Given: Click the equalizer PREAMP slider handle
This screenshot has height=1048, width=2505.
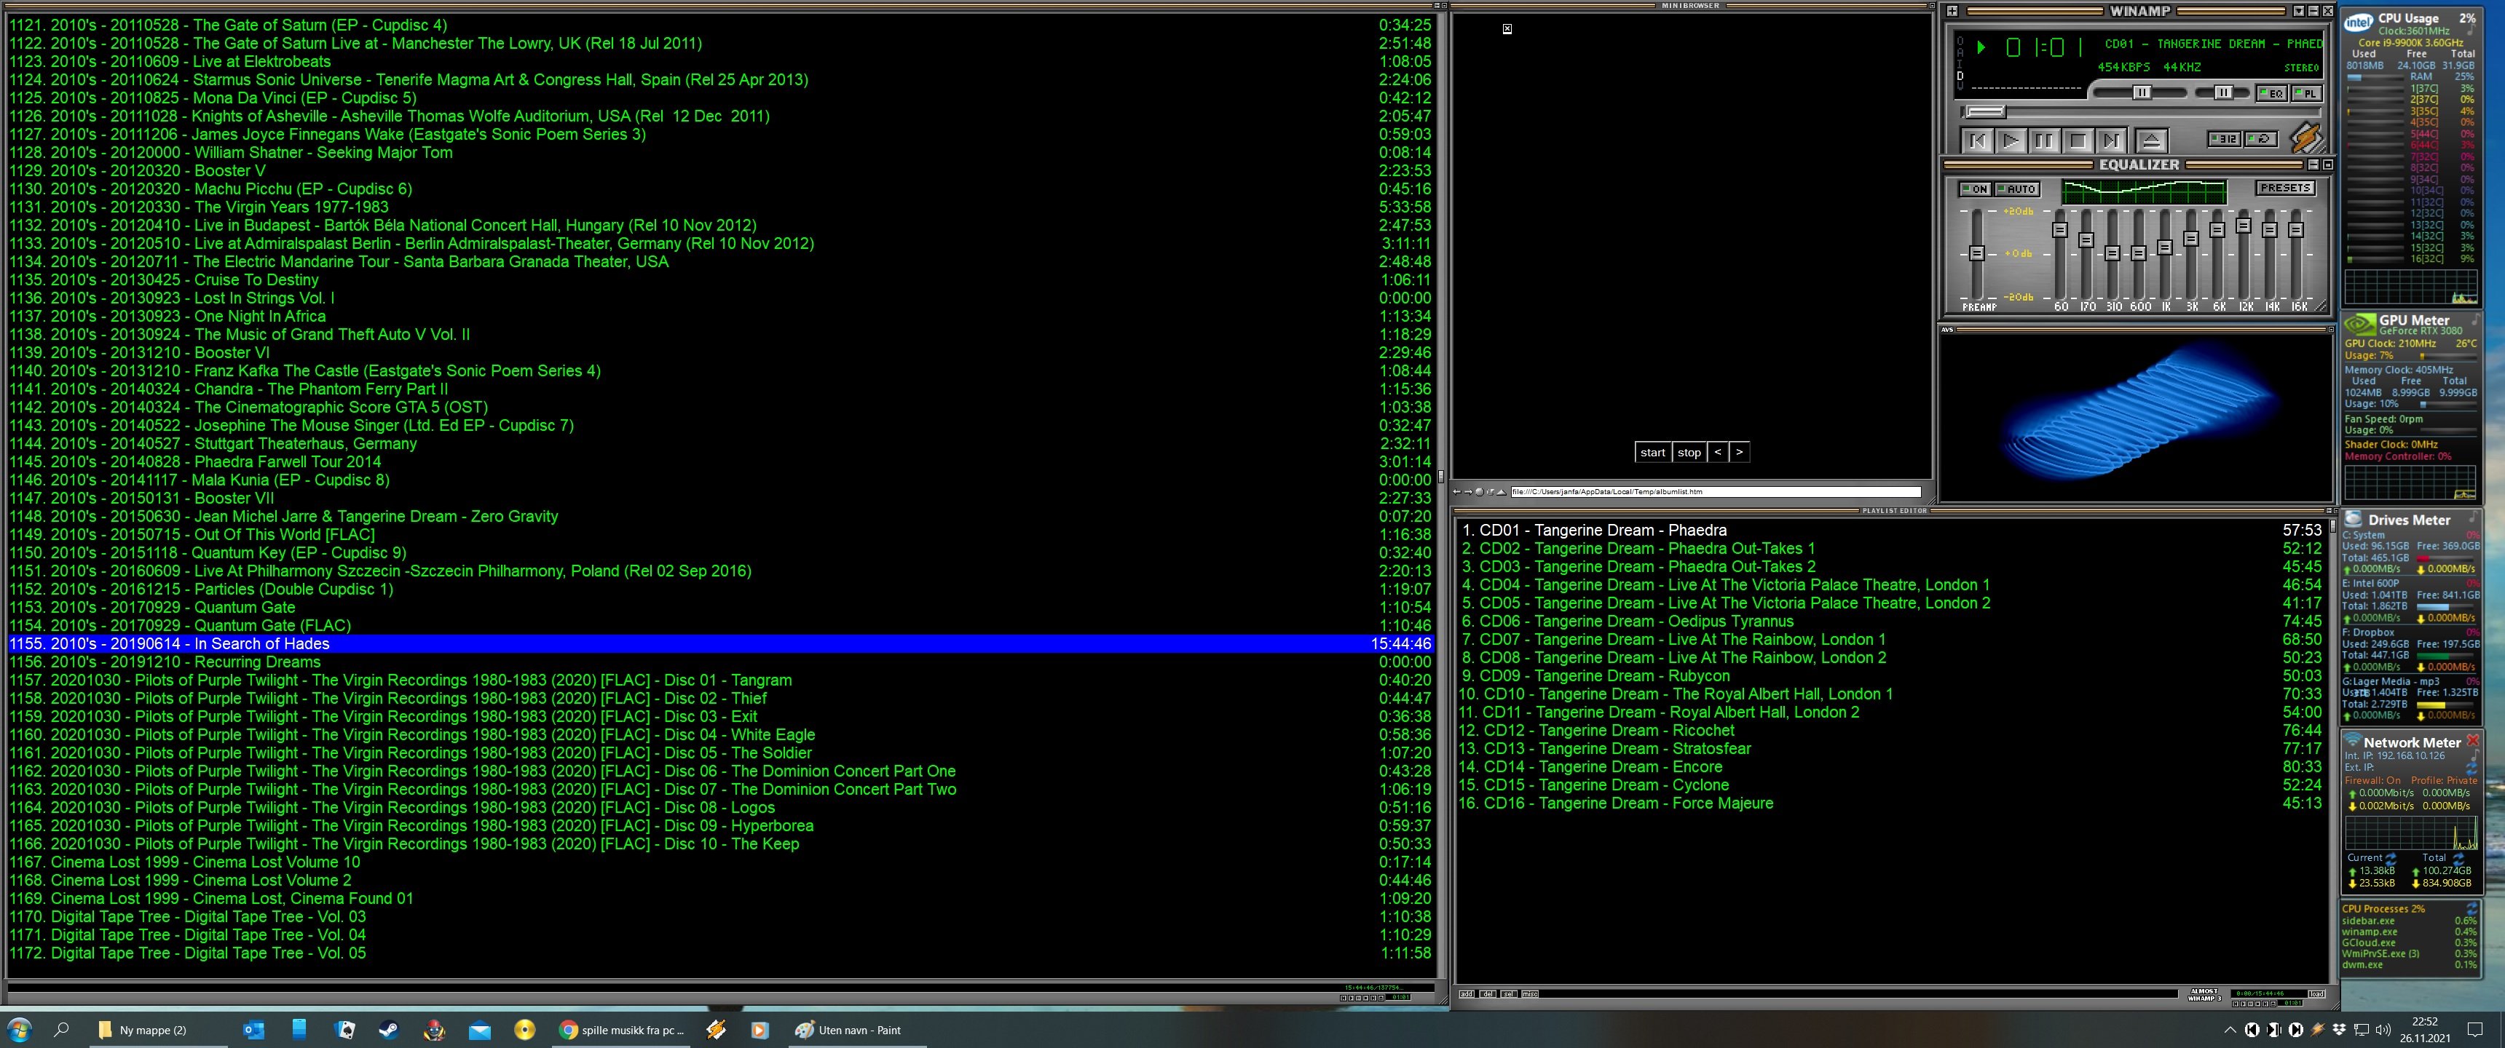Looking at the screenshot, I should click(x=1976, y=253).
